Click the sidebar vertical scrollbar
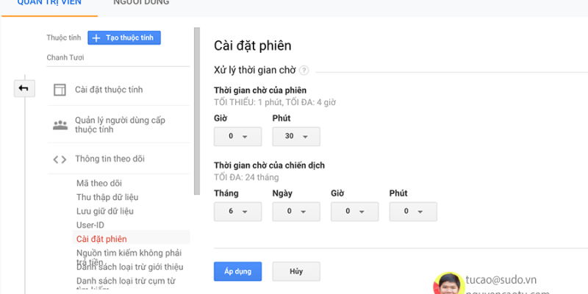588x294 pixels. (x=196, y=110)
